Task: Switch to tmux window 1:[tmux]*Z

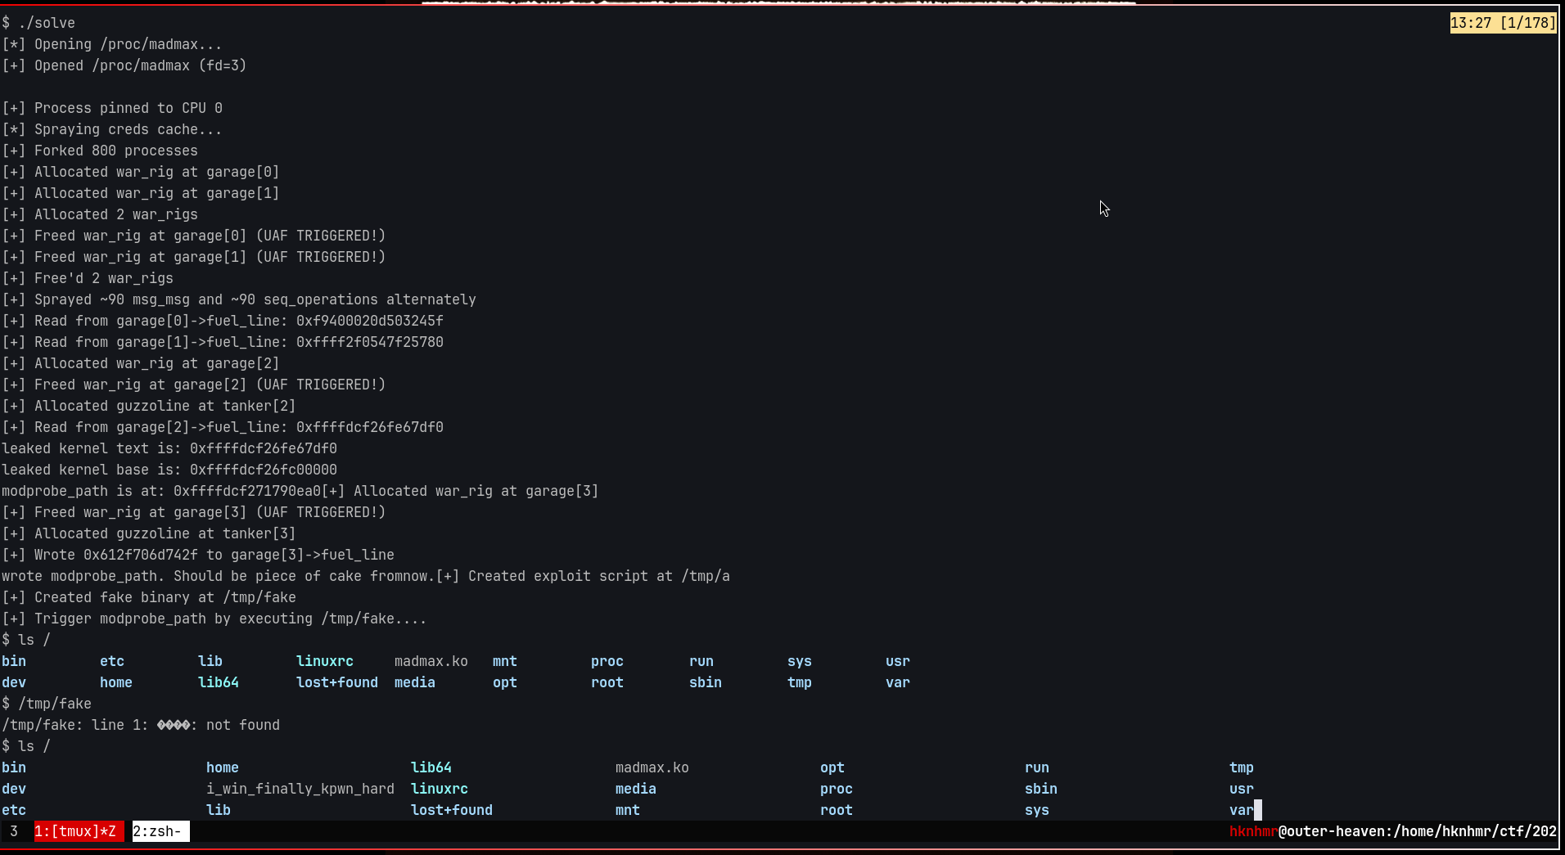Action: tap(76, 831)
